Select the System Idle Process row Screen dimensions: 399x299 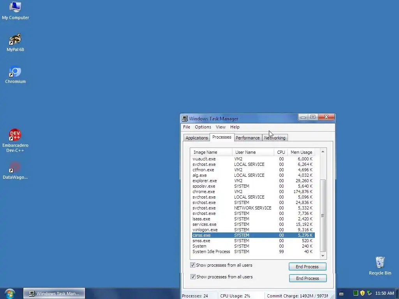tap(253, 252)
